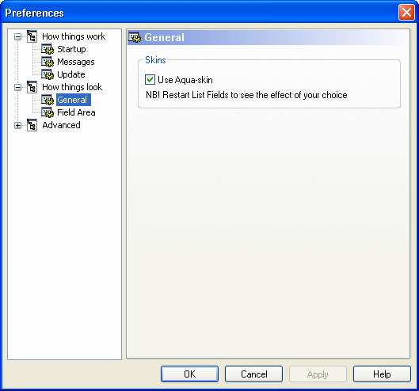Expand the Advanced tree node
Viewport: 419px width, 391px height.
pyautogui.click(x=18, y=125)
